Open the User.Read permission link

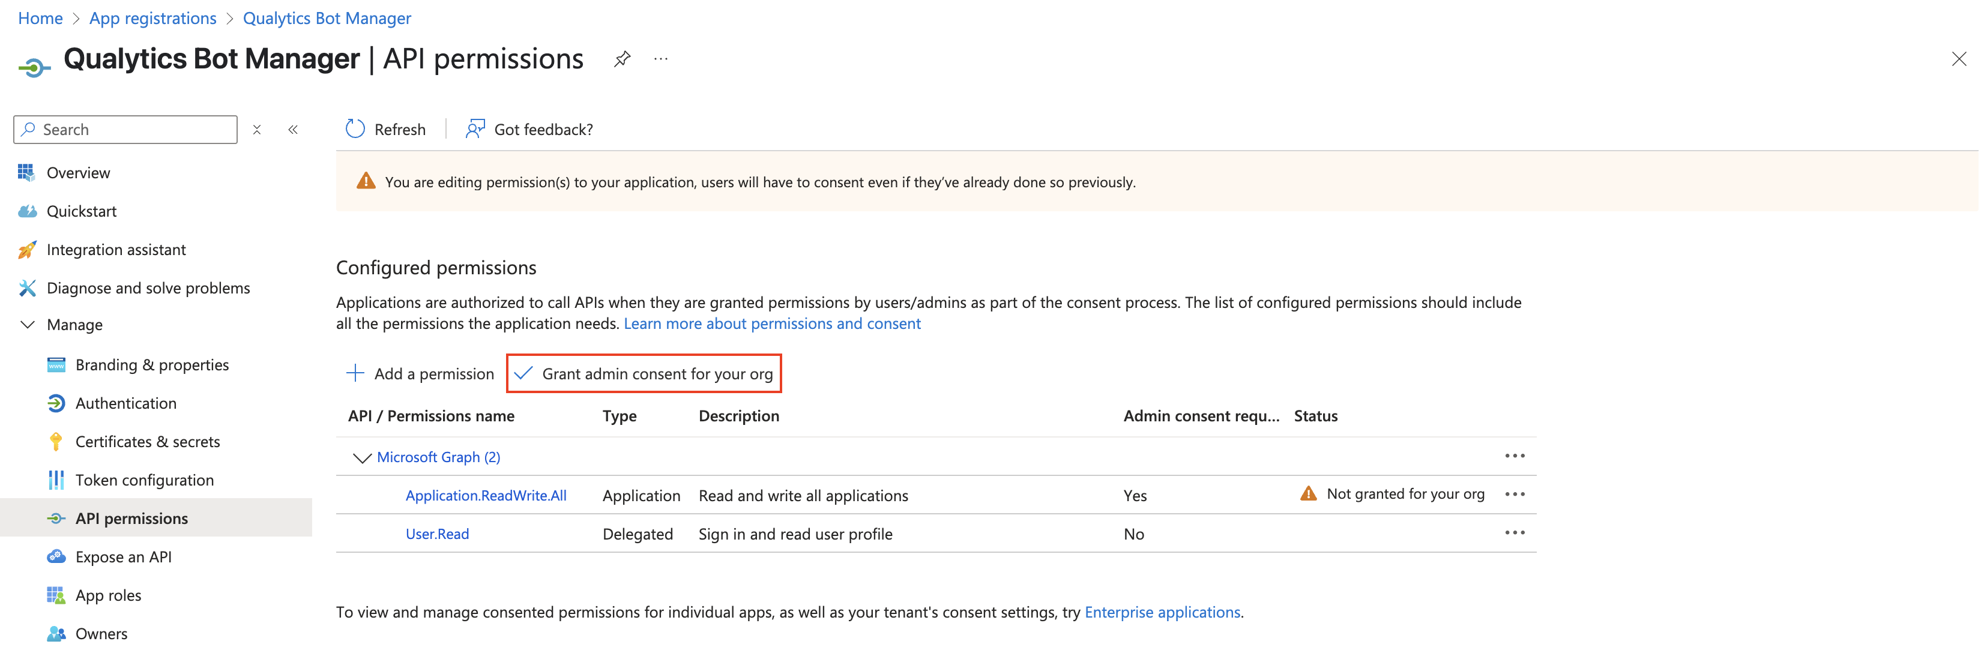click(x=438, y=534)
